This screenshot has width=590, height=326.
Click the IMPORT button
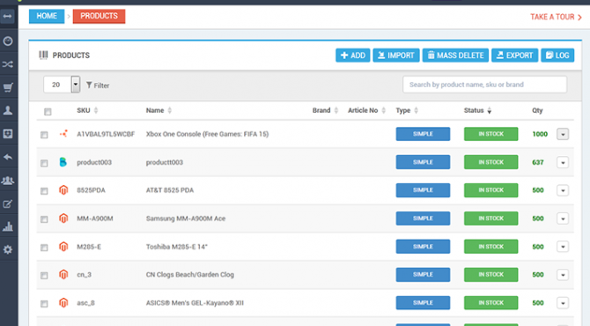point(396,56)
